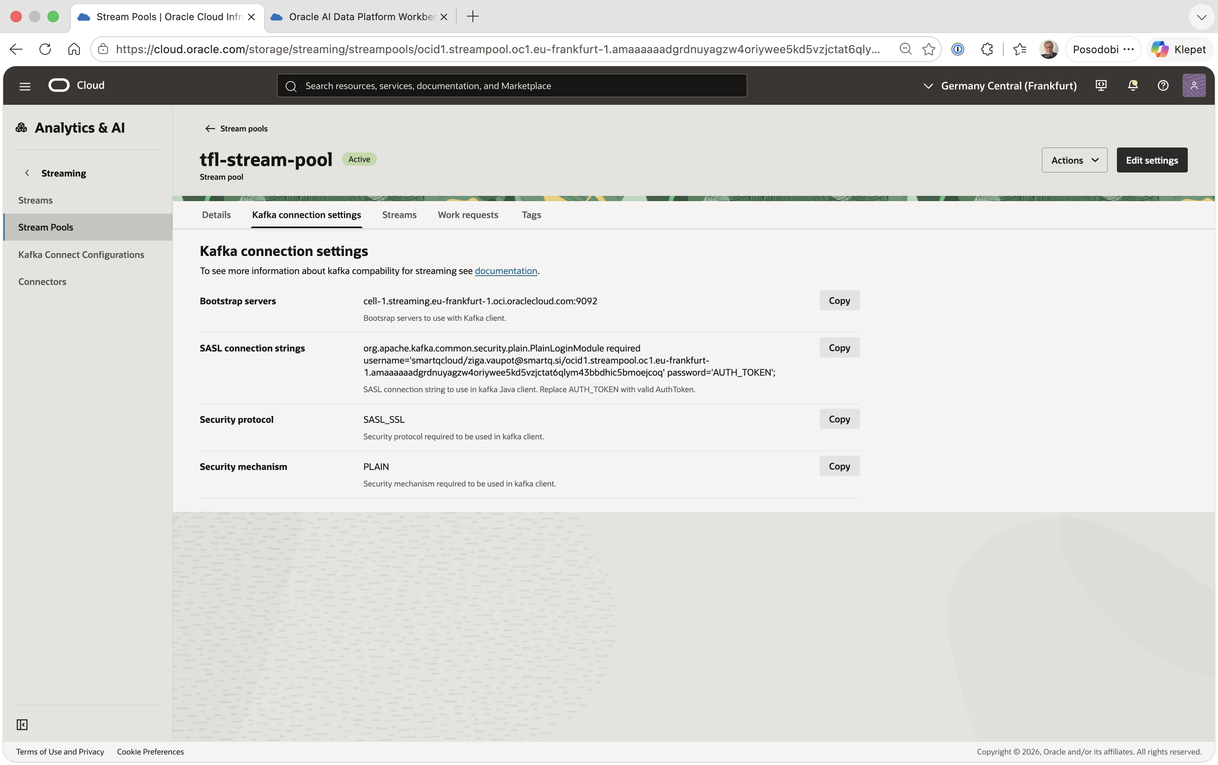Select the Kafka connection settings tab
1218x765 pixels.
click(307, 214)
